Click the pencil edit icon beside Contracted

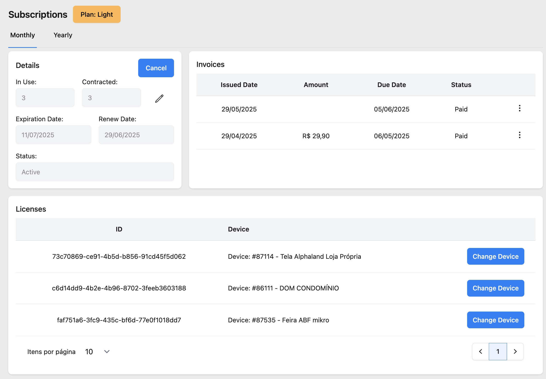(159, 98)
